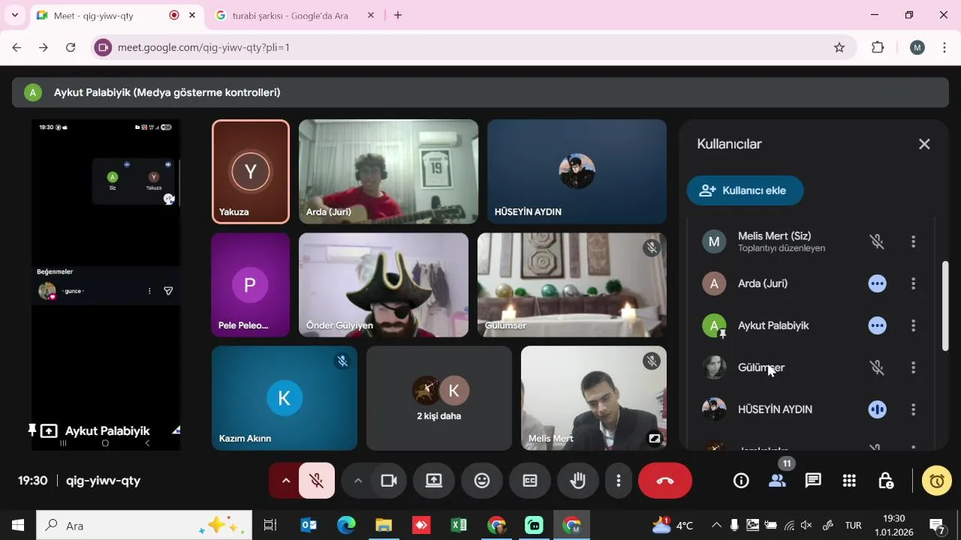The image size is (961, 540).
Task: Unmute icon next to Melis Mert (Siz)
Action: (877, 241)
